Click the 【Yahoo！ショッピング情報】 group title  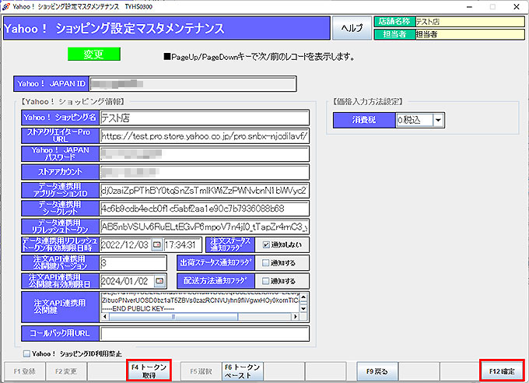pyautogui.click(x=72, y=101)
